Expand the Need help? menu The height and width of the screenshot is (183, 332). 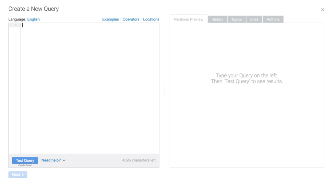pyautogui.click(x=51, y=160)
